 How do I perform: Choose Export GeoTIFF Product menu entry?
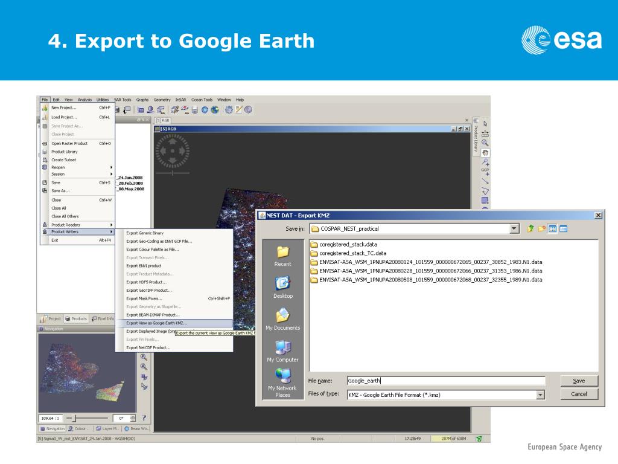(x=174, y=291)
